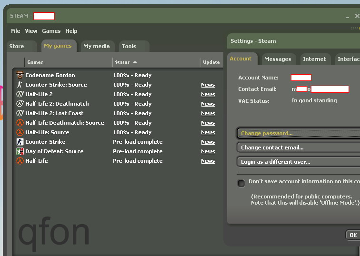Open News link for Half-Life row
The width and height of the screenshot is (360, 256).
pos(208,161)
